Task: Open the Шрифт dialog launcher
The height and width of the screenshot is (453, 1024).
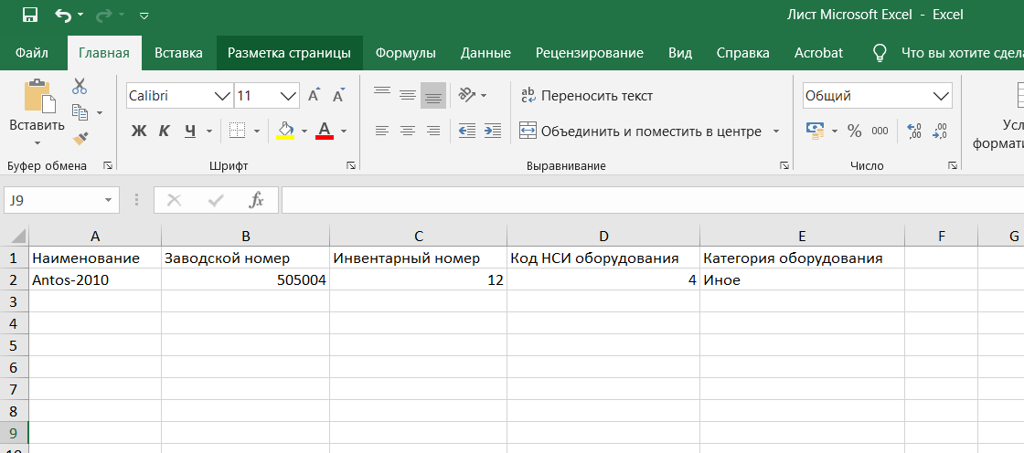Action: [x=351, y=166]
